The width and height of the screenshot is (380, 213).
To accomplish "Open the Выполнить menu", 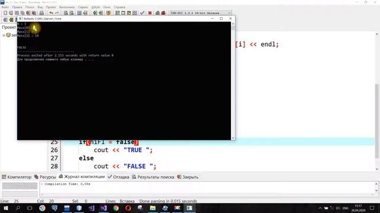I will (x=67, y=7).
